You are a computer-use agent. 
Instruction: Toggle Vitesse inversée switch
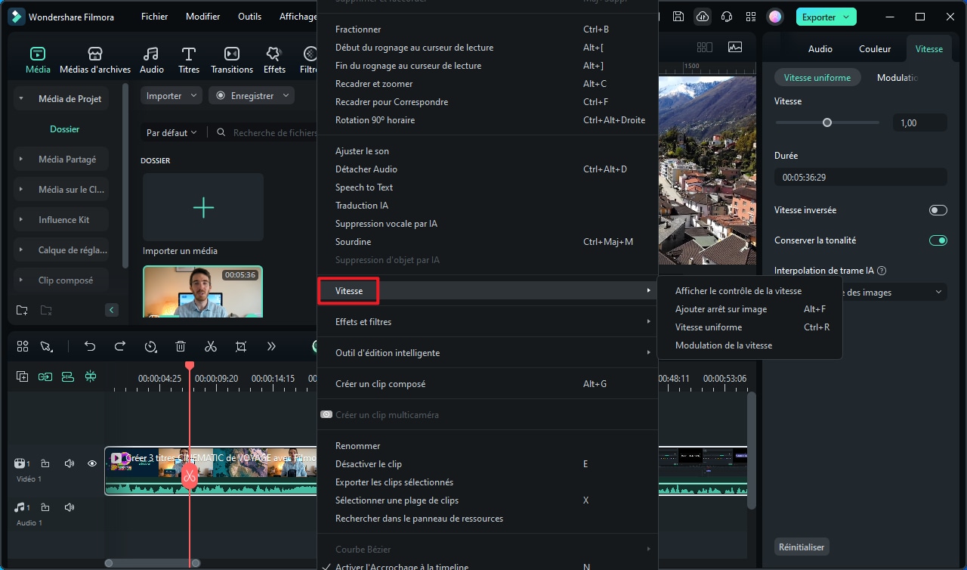tap(938, 210)
